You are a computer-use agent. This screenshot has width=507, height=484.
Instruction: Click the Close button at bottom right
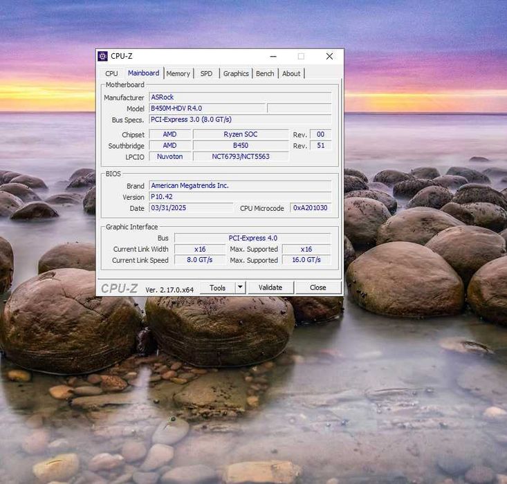tap(317, 288)
